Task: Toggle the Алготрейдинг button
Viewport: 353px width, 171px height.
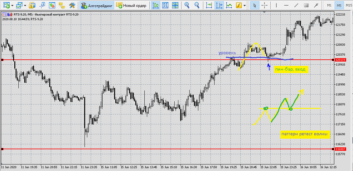Action: pyautogui.click(x=97, y=5)
